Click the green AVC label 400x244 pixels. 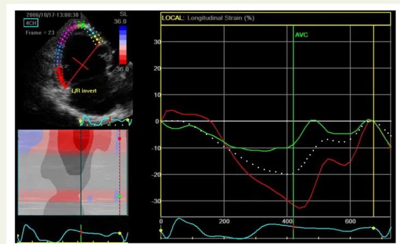point(301,35)
